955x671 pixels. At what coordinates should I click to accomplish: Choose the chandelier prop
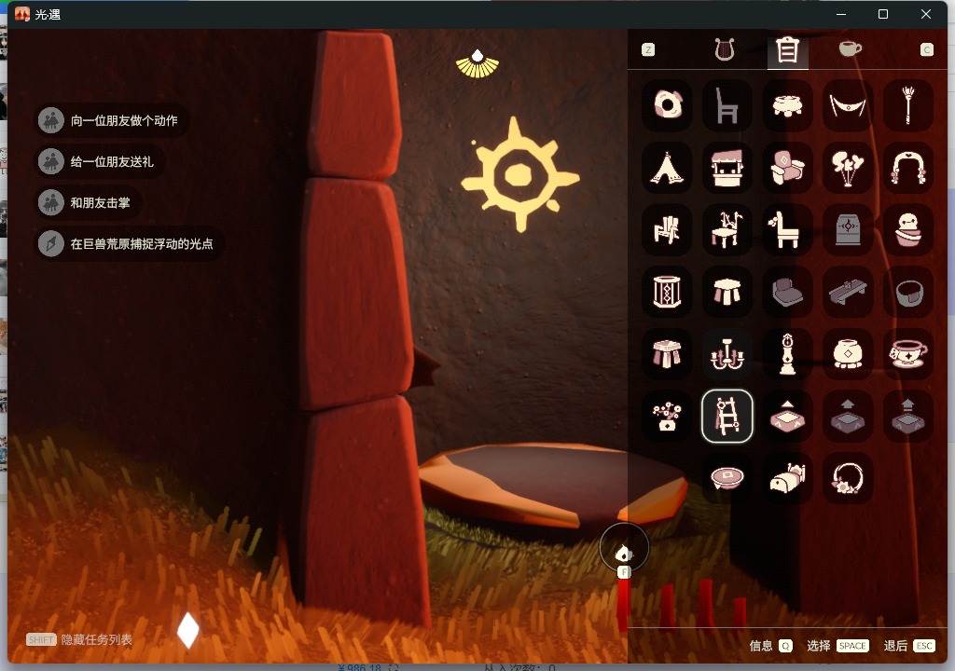(727, 354)
